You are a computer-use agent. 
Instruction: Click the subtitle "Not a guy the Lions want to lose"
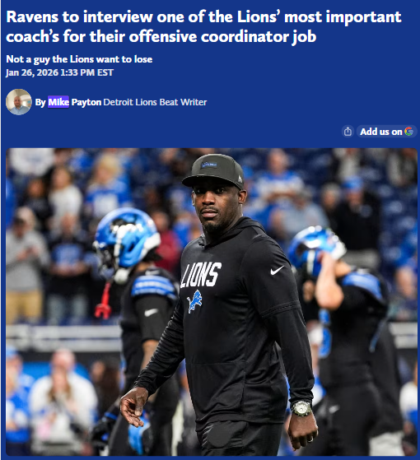79,59
